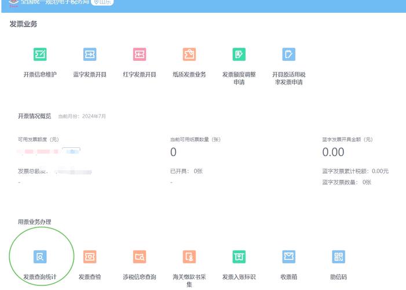Click the 可用发票额度（元） label
406x290 pixels.
38,140
